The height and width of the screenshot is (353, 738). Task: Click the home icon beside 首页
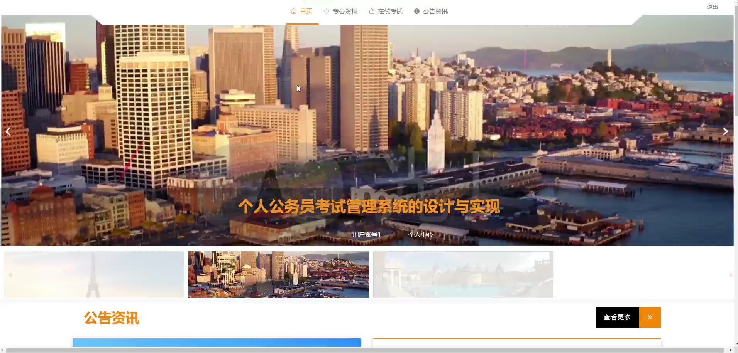click(x=294, y=11)
